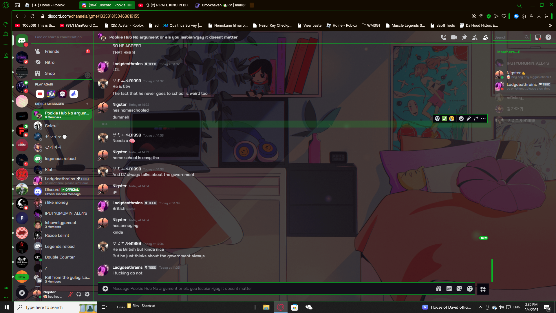
Task: Open user settings gear
Action: pos(87,294)
